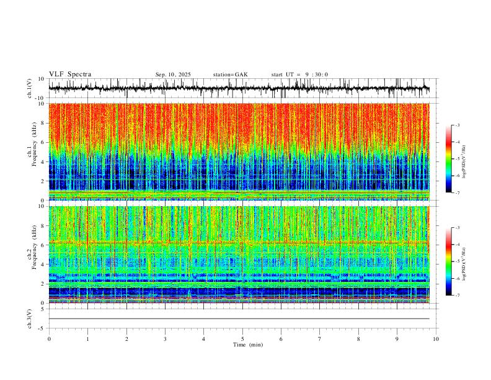The image size is (491, 380).
Task: Click the Sep. 10, 2025 date label
Action: [173, 75]
